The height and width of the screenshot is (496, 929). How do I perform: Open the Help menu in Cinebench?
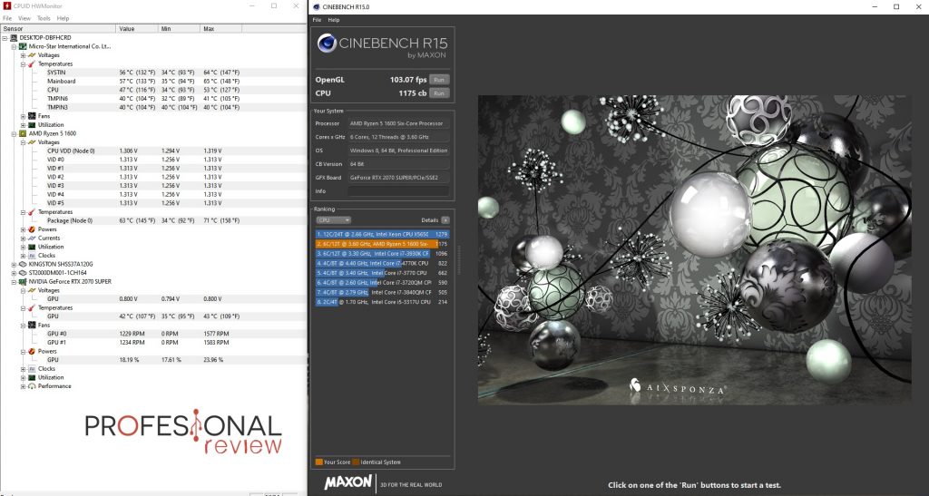point(334,20)
